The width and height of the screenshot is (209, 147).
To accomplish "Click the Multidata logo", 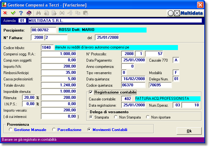I will click(191, 13).
